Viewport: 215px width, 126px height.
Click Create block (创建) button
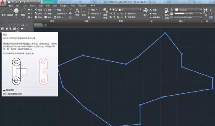pyautogui.click(x=153, y=10)
